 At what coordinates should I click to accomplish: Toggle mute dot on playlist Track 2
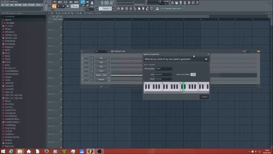[x=61, y=36]
